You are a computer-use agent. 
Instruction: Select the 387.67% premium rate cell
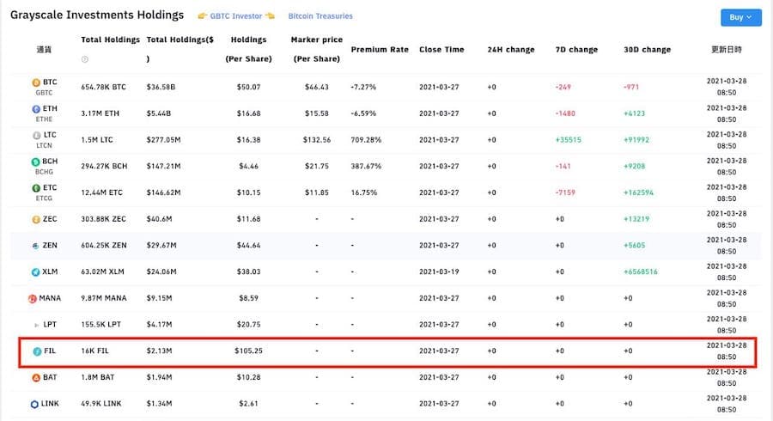(x=366, y=166)
